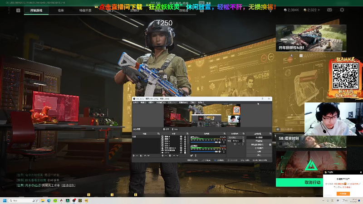The image size is (363, 204).
Task: Open lower mixer channel three-dot menu
Action: [224, 151]
